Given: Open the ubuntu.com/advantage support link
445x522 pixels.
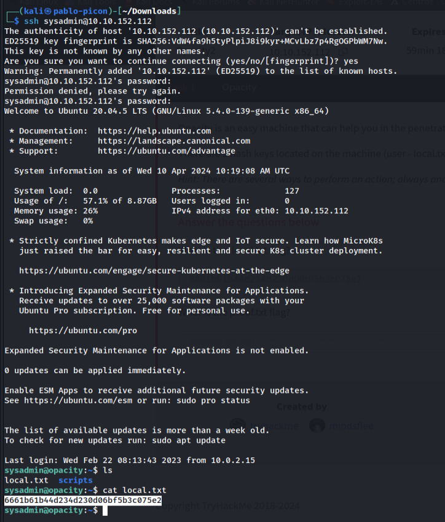Looking at the screenshot, I should (x=167, y=151).
